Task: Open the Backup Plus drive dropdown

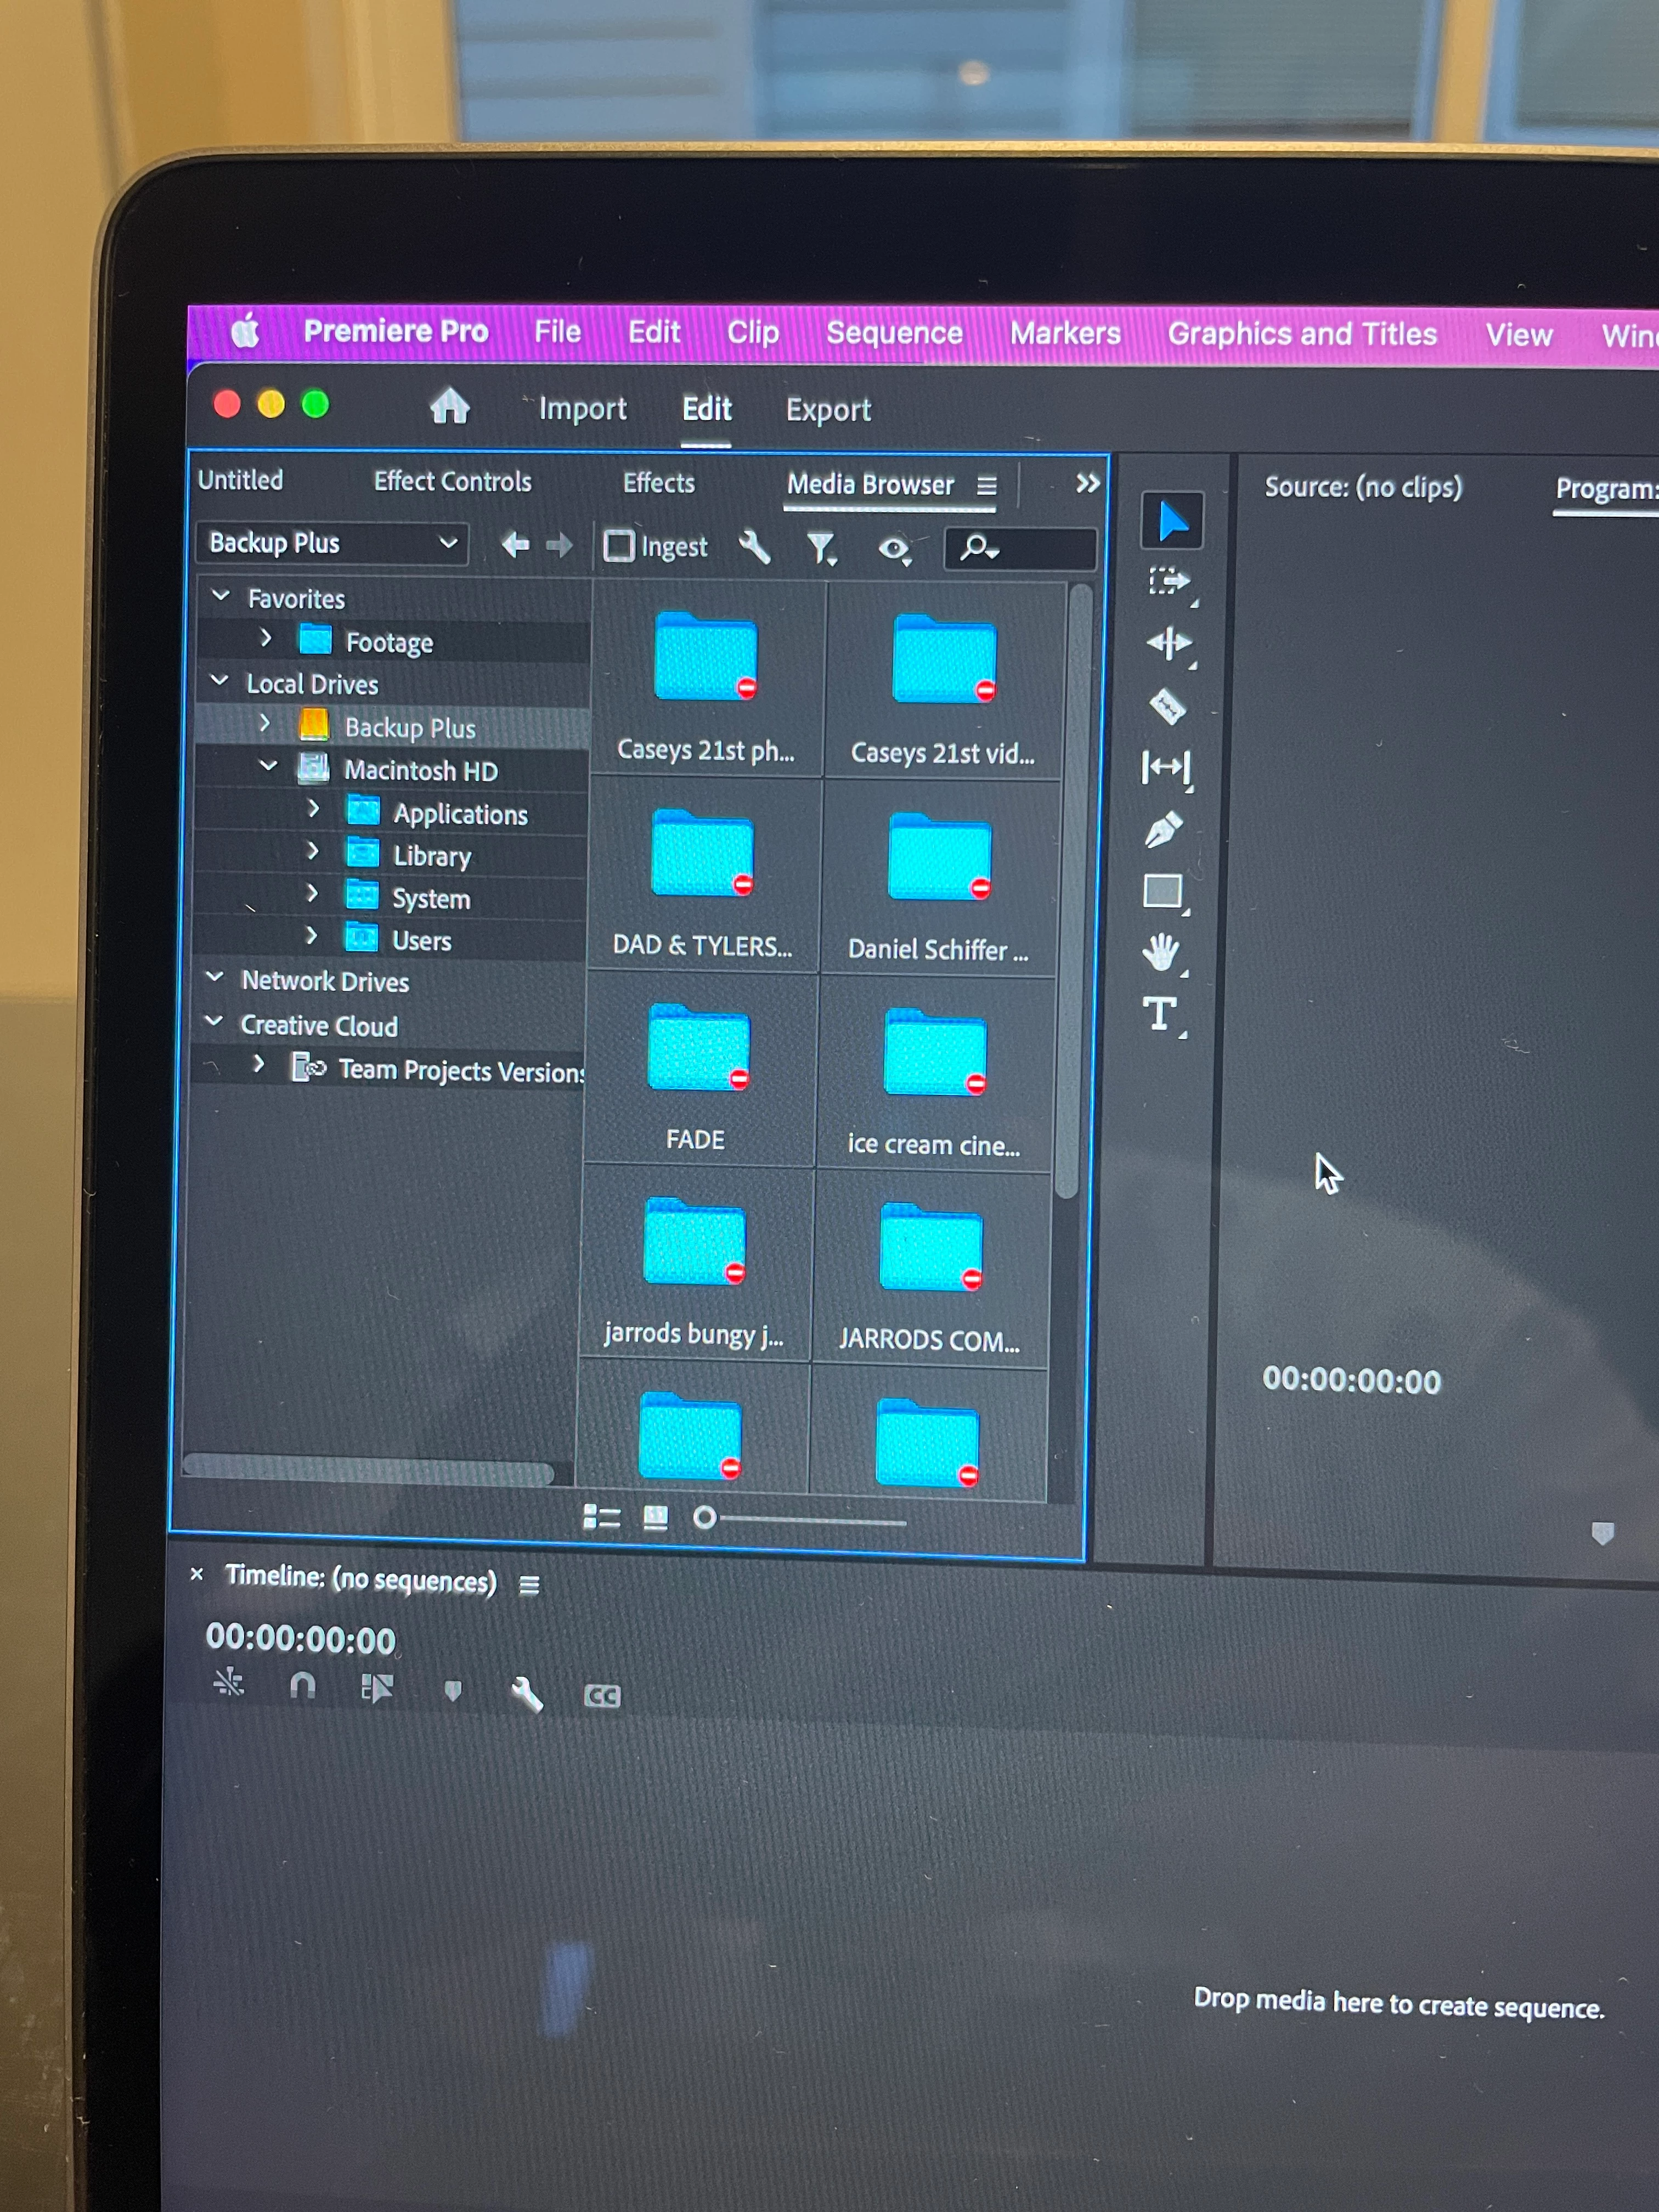Action: [332, 543]
